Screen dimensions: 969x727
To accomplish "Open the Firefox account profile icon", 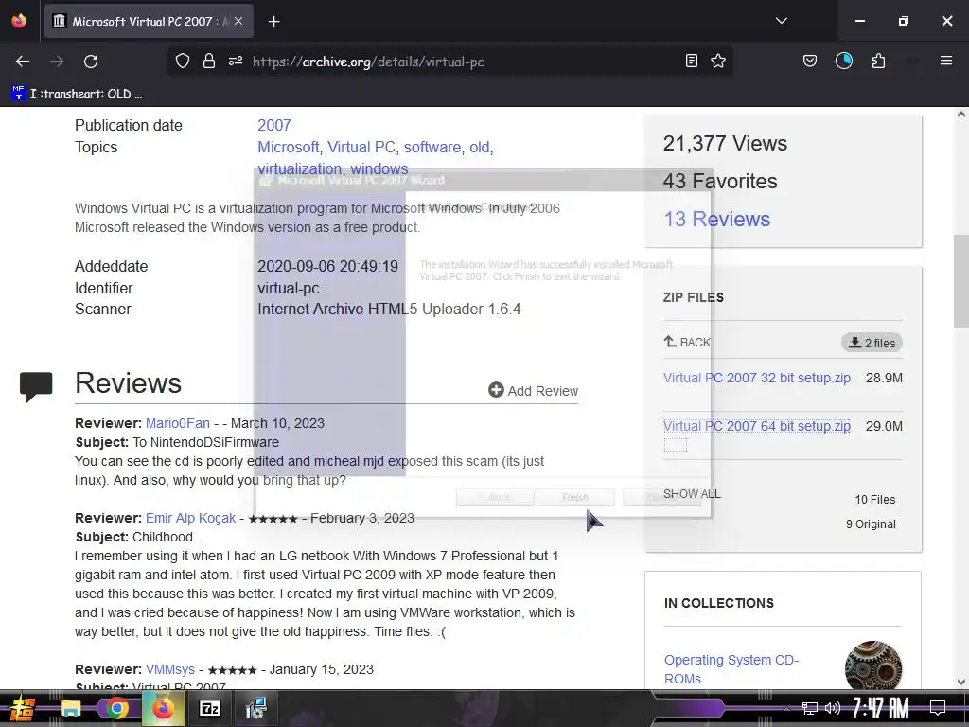I will point(843,61).
